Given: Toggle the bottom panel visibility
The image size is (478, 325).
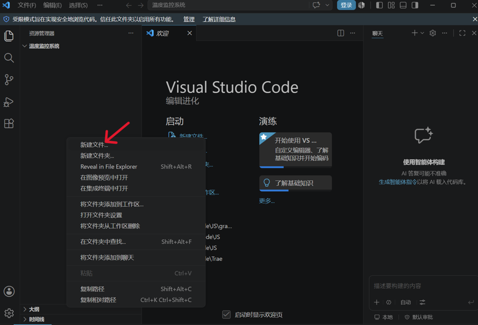Looking at the screenshot, I should tap(403, 5).
